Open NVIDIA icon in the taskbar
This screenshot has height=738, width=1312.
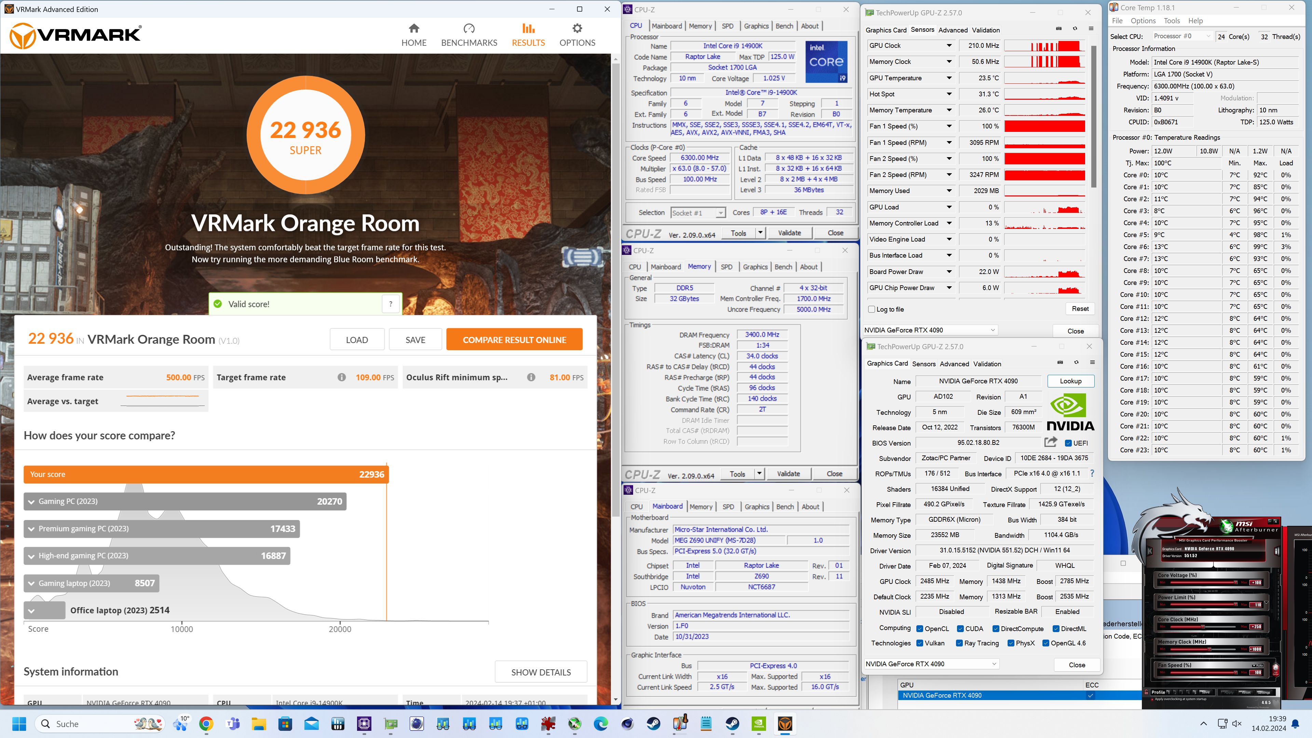point(758,724)
